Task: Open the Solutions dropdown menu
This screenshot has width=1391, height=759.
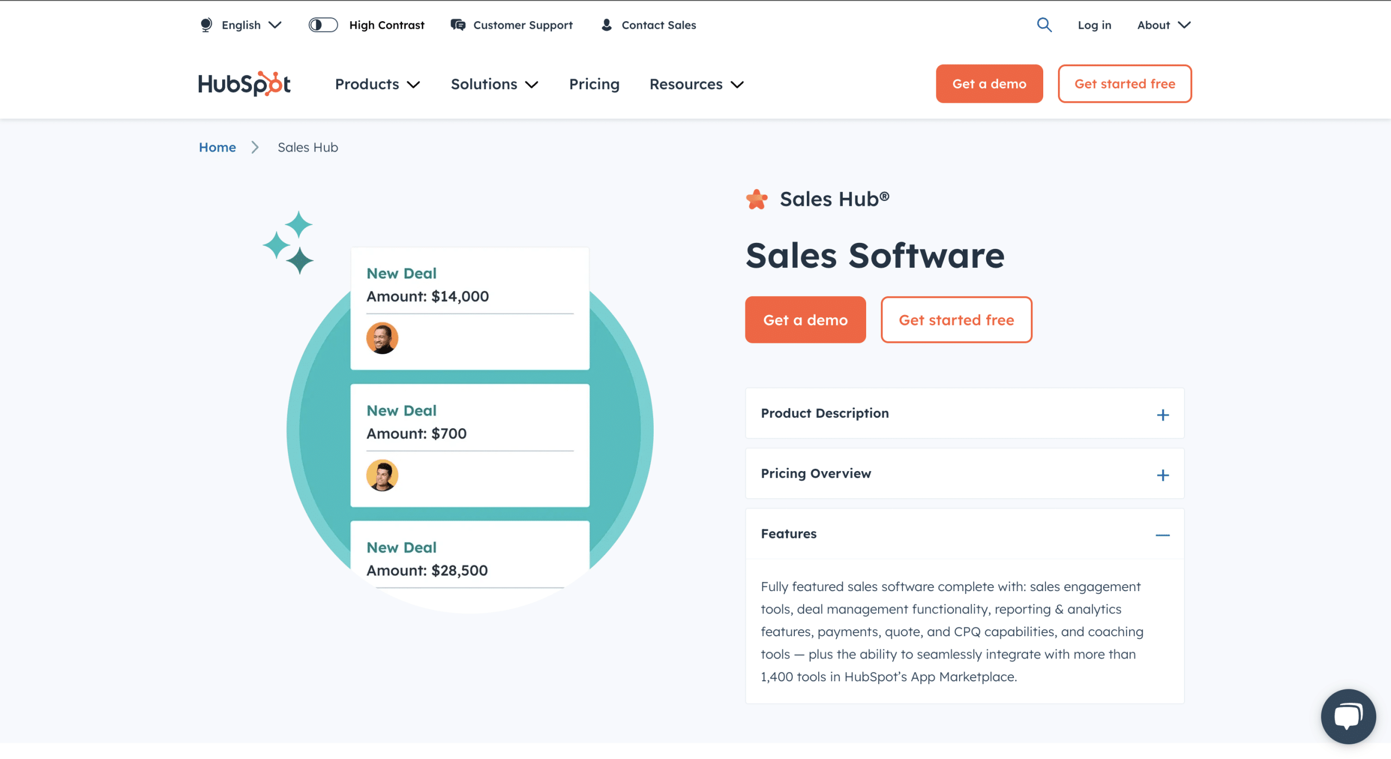Action: pyautogui.click(x=494, y=84)
